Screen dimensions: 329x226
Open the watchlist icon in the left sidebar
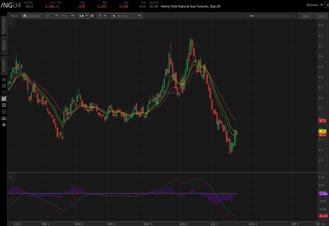tap(4, 86)
